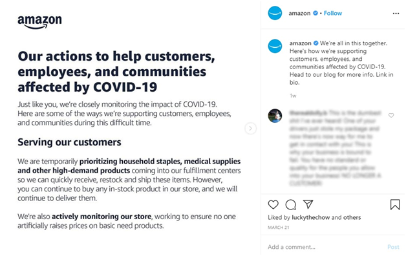Go to next slide with the arrow

pos(250,129)
